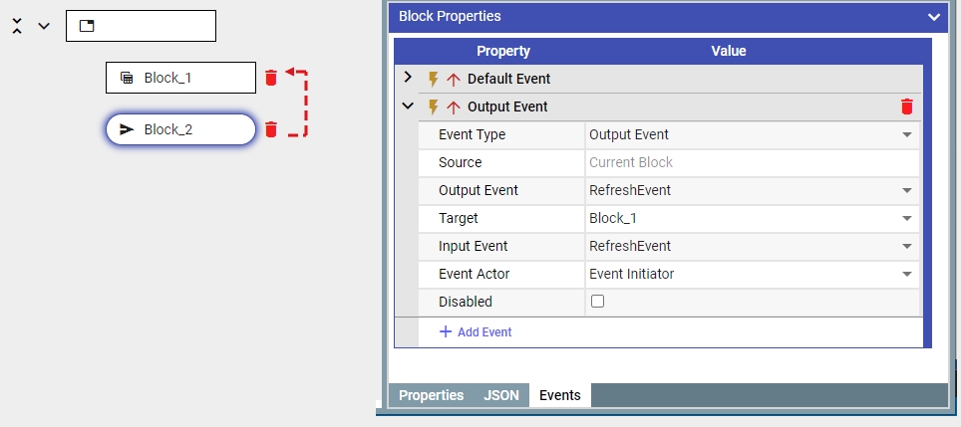
Task: Select the Block_1 node in the tree
Action: coord(180,78)
